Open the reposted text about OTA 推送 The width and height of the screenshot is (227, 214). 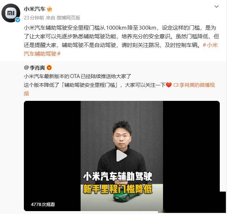click(77, 76)
